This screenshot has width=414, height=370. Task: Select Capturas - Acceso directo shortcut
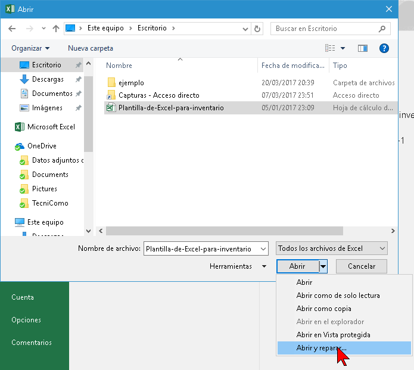(x=251, y=95)
